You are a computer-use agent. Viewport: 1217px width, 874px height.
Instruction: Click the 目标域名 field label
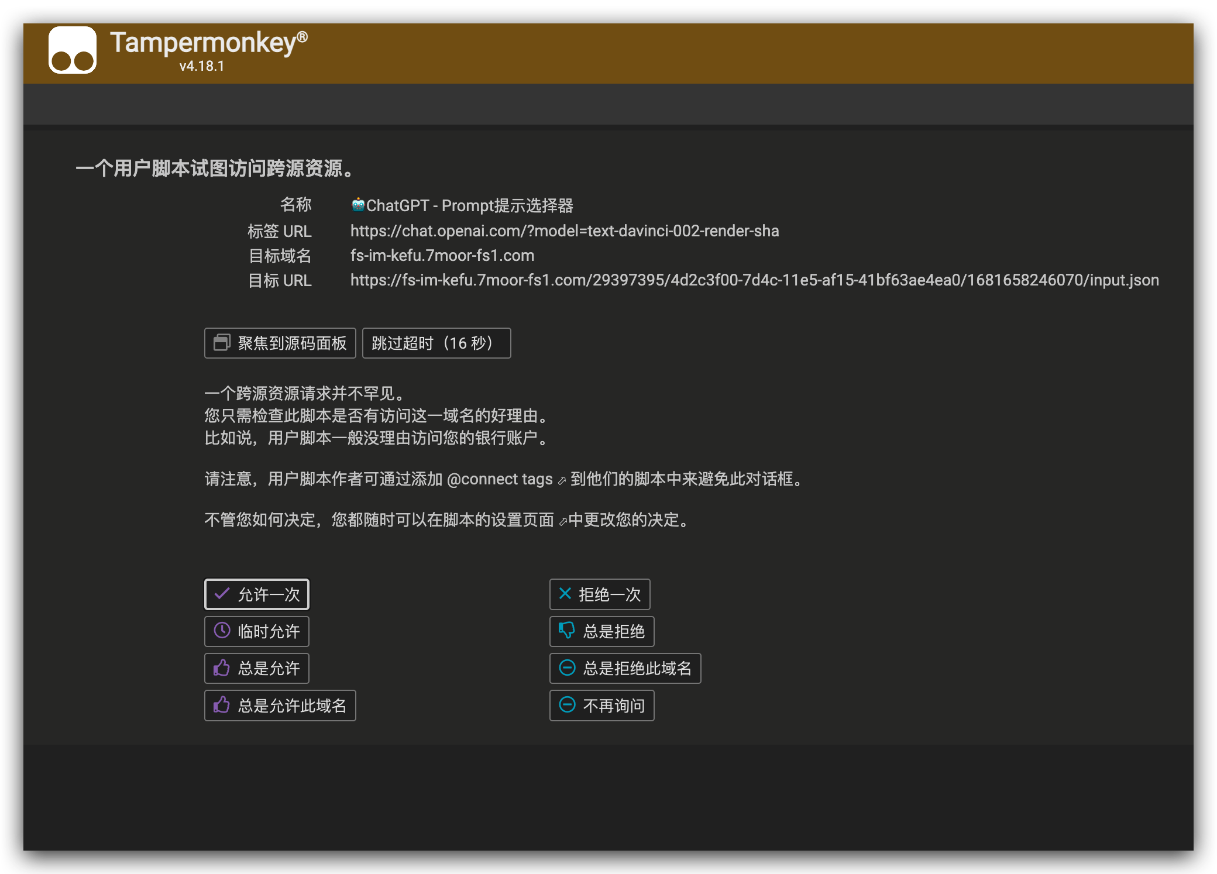coord(280,256)
